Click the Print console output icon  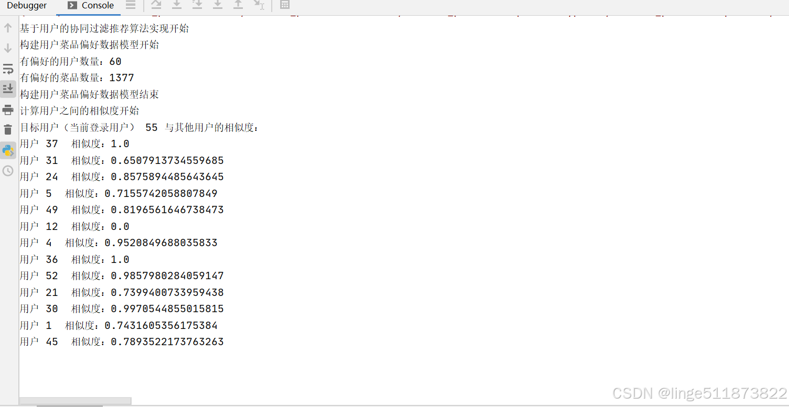pyautogui.click(x=8, y=109)
